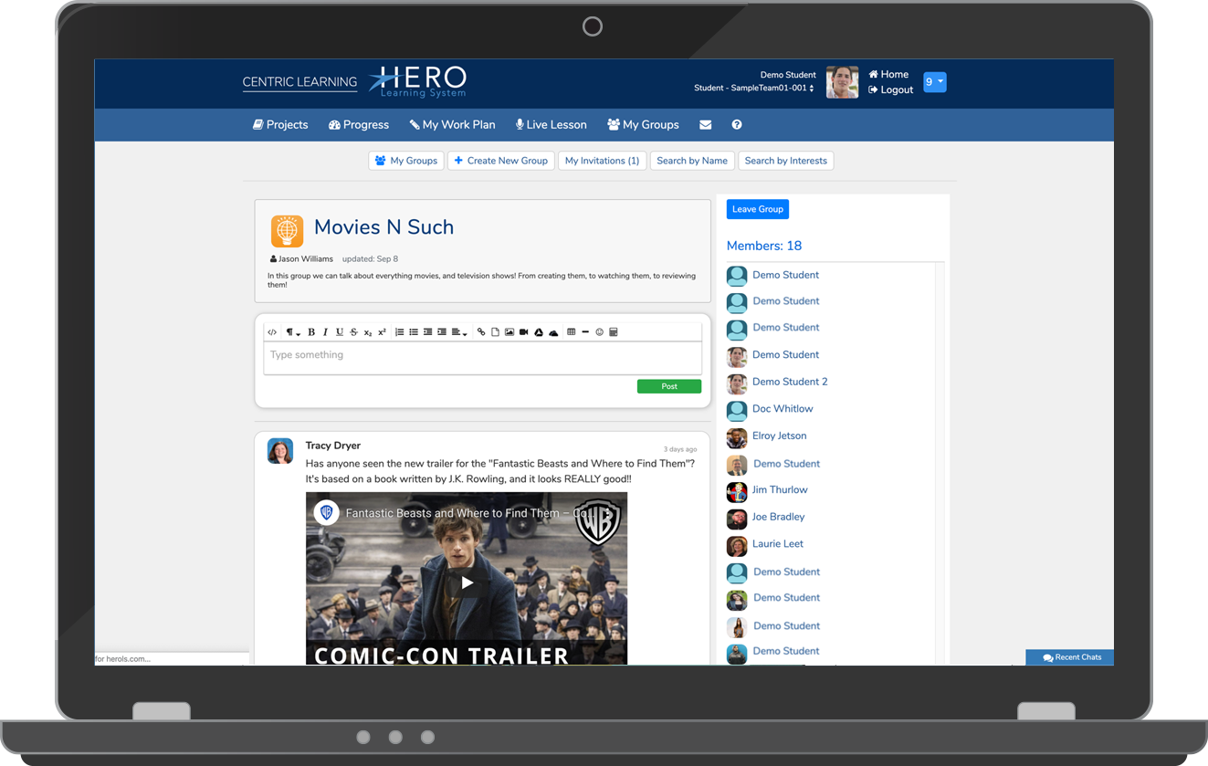Apply strikethrough formatting in the post editor
This screenshot has height=766, width=1208.
pyautogui.click(x=353, y=332)
